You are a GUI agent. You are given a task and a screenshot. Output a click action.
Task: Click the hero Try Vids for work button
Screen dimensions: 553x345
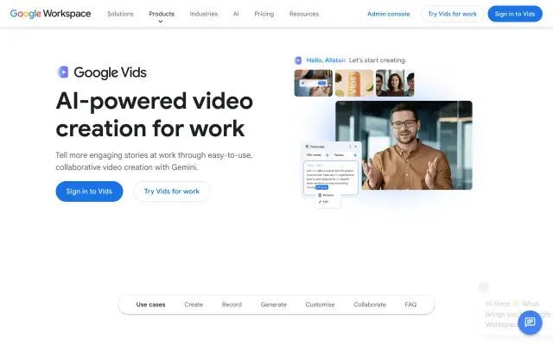172,191
